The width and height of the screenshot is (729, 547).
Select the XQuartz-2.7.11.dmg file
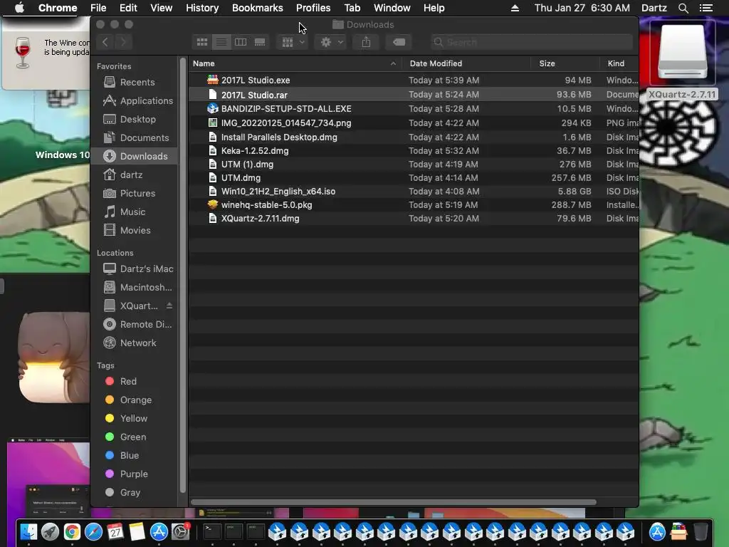point(414,218)
